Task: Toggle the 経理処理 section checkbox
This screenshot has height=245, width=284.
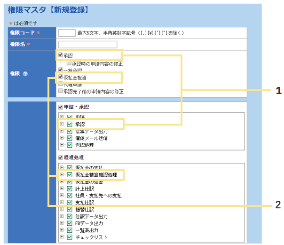Action: coord(60,157)
